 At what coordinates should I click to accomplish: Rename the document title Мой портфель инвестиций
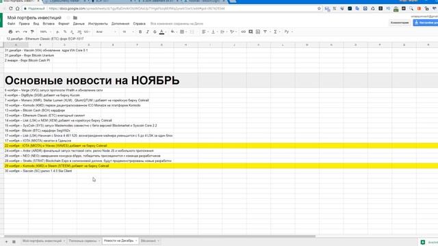click(34, 18)
